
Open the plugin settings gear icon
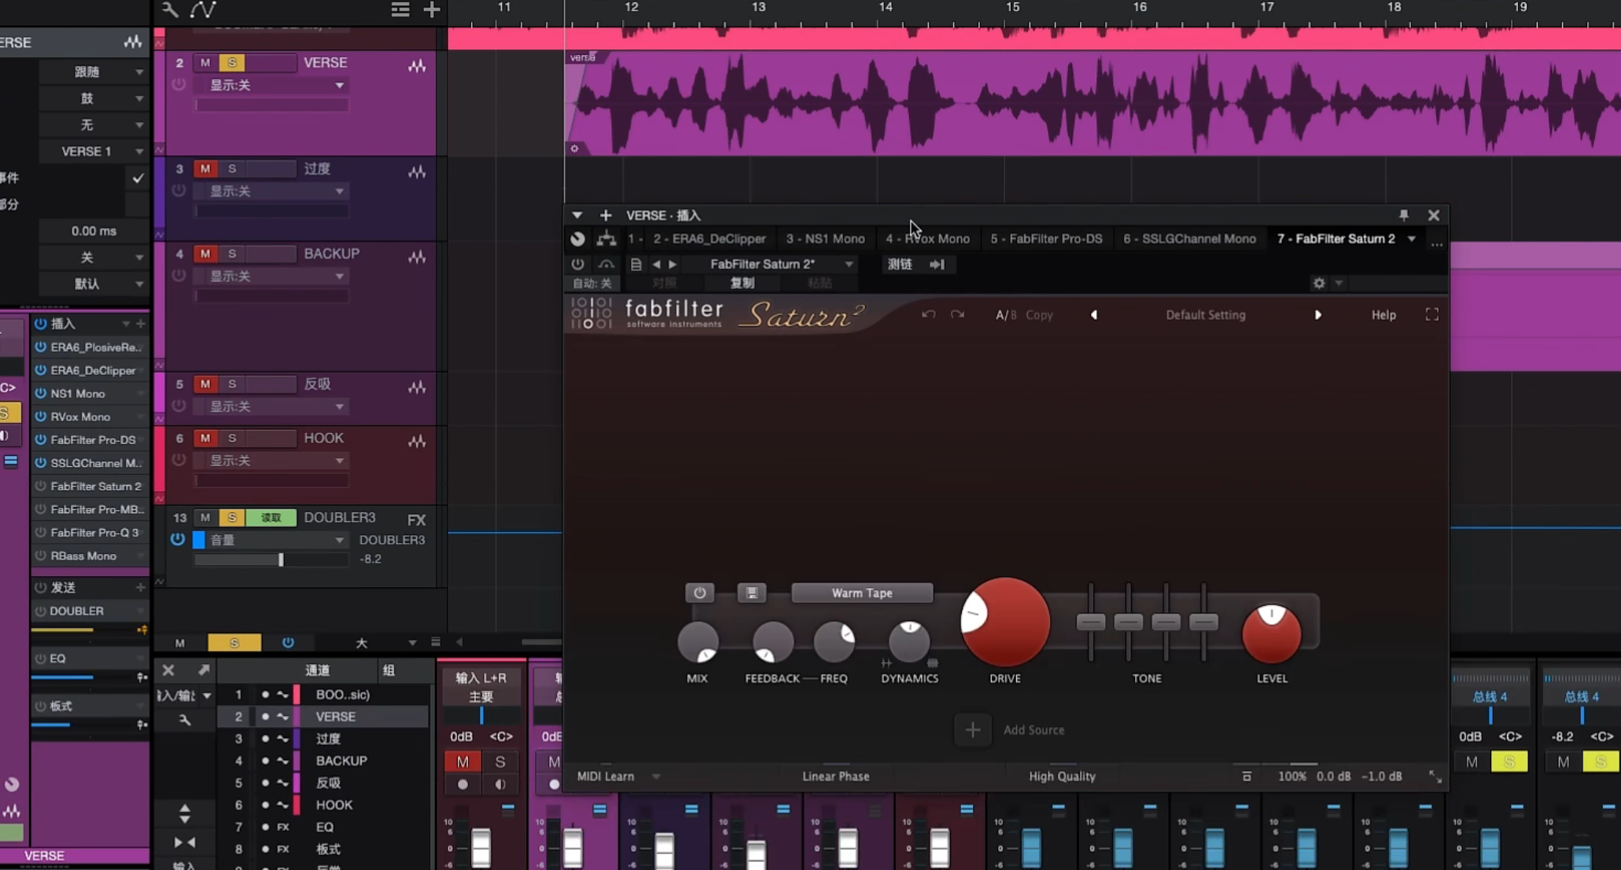pos(1319,283)
